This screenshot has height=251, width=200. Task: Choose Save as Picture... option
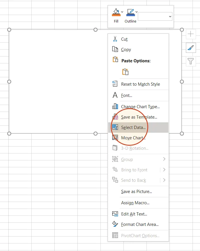click(x=136, y=192)
